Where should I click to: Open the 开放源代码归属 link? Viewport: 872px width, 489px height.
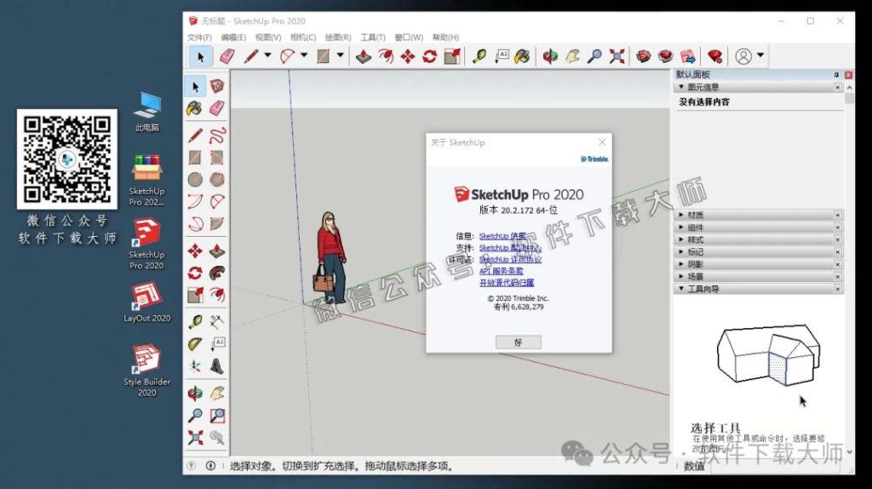[507, 283]
